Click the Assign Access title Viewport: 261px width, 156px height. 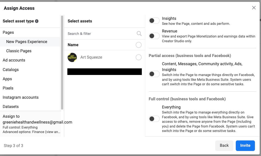(x=19, y=8)
